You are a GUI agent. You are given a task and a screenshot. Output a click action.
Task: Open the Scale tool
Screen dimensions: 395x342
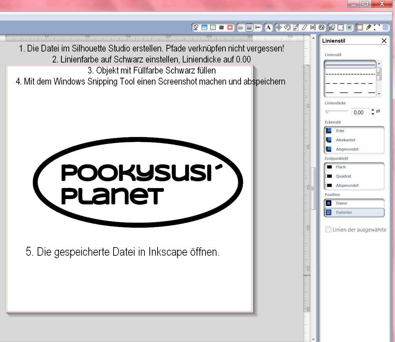point(296,27)
